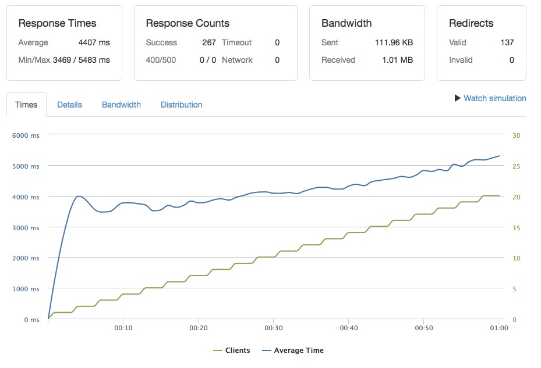Click the 00:10 tick on the time axis
This screenshot has height=368, width=541.
click(x=123, y=328)
